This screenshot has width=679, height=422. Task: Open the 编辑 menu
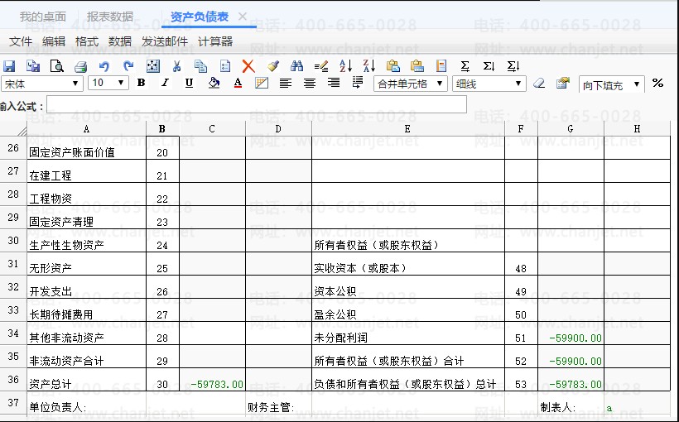(54, 41)
